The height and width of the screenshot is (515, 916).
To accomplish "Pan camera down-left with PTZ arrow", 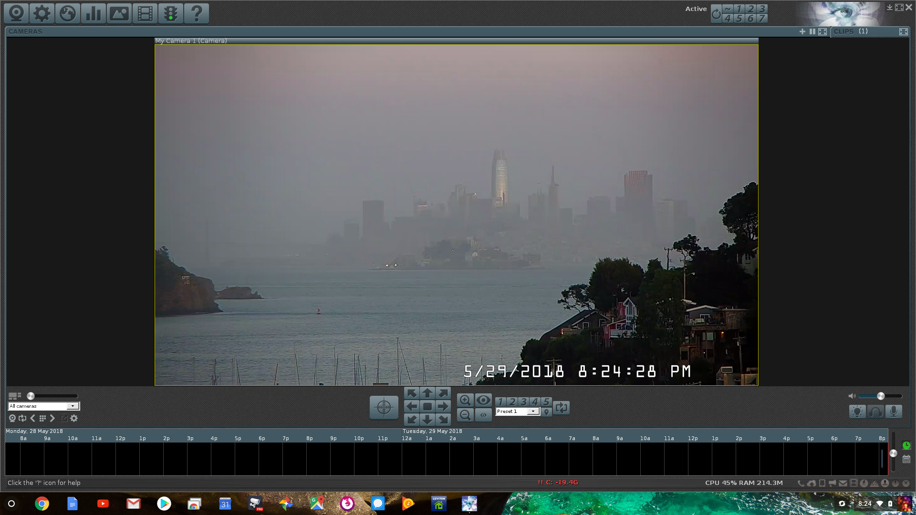I will tap(412, 420).
